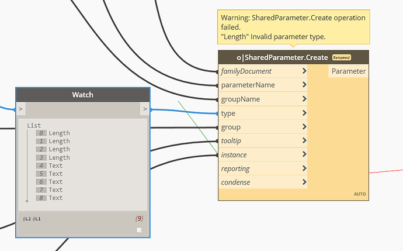Image resolution: width=403 pixels, height=251 pixels.
Task: Select index 0 Length item
Action: pyautogui.click(x=53, y=133)
